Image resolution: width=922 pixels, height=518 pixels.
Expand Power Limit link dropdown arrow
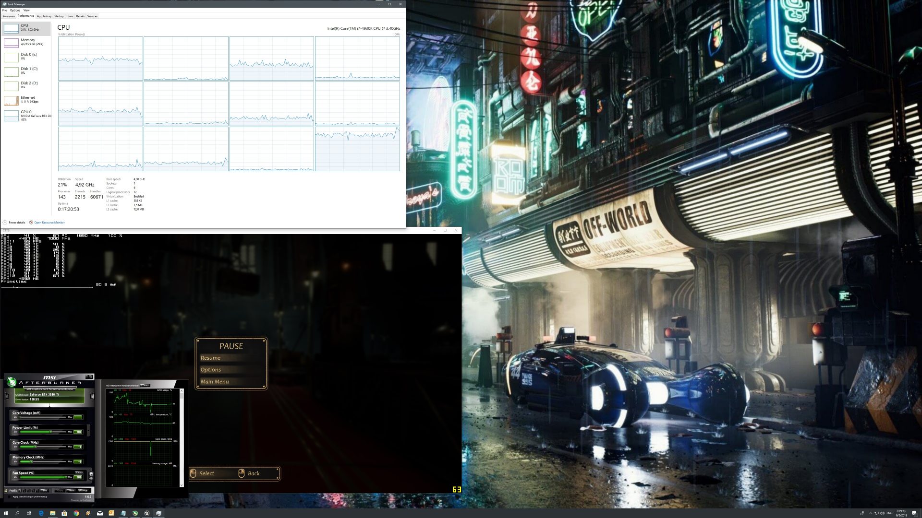[88, 430]
